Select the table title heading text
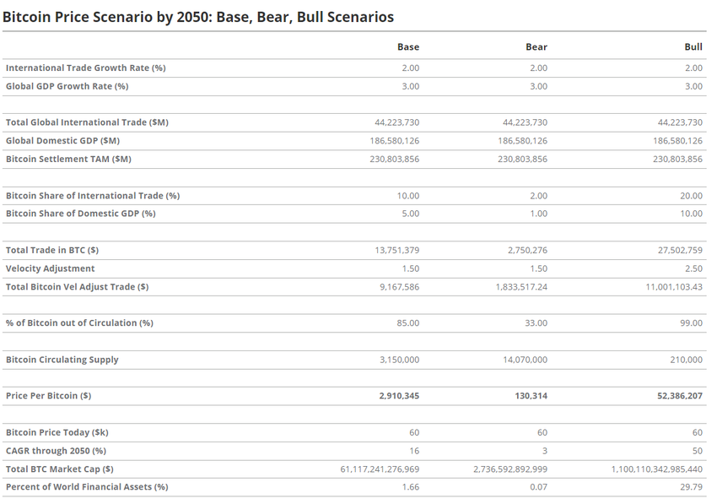Screen dimensions: 717x504 tap(198, 17)
